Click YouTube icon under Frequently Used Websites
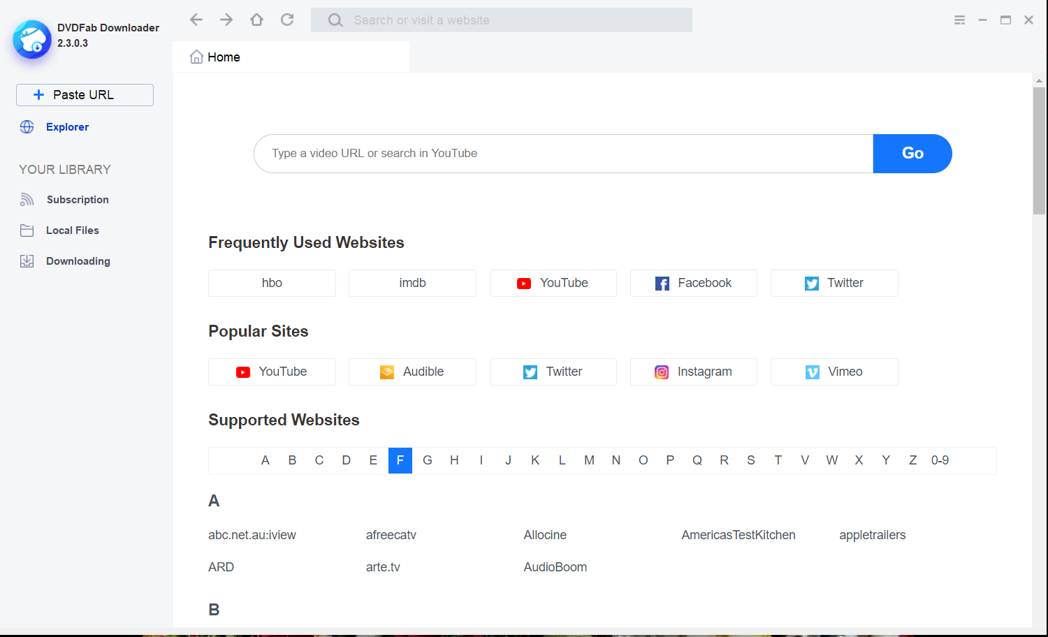1048x637 pixels. (x=524, y=284)
